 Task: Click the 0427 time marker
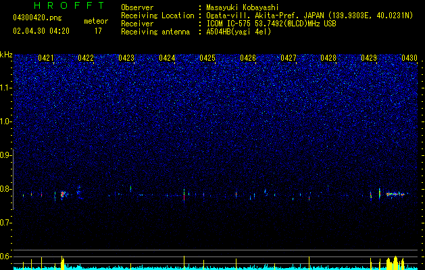tap(289, 58)
